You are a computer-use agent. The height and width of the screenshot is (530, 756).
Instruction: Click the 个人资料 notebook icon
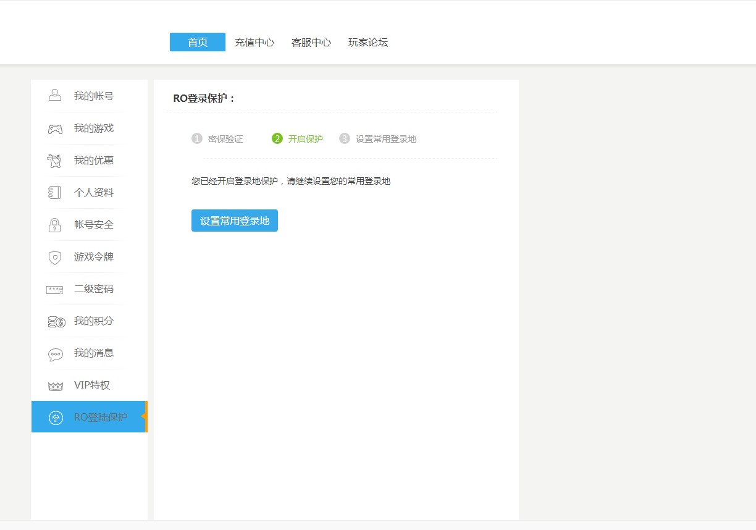tap(54, 192)
